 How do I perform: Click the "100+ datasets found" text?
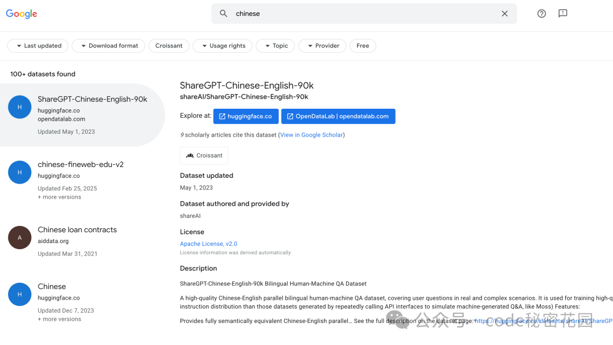click(43, 74)
